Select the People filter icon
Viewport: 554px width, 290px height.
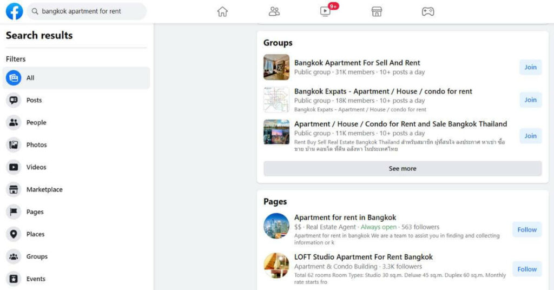coord(14,123)
